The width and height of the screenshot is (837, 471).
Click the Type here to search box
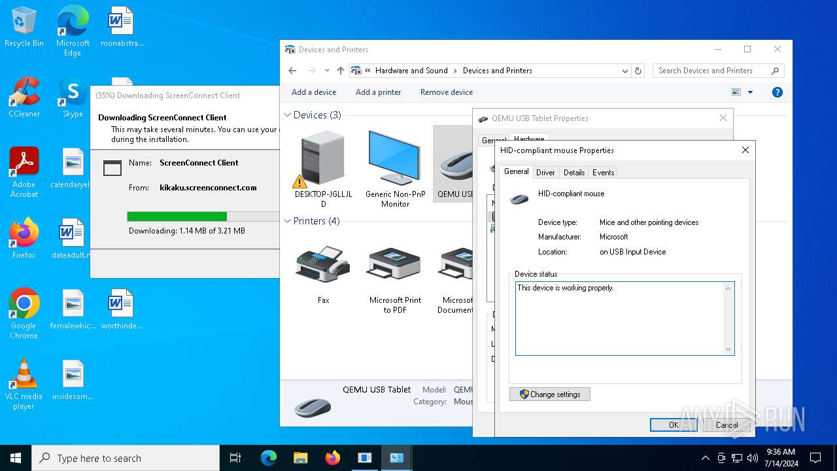coord(126,458)
